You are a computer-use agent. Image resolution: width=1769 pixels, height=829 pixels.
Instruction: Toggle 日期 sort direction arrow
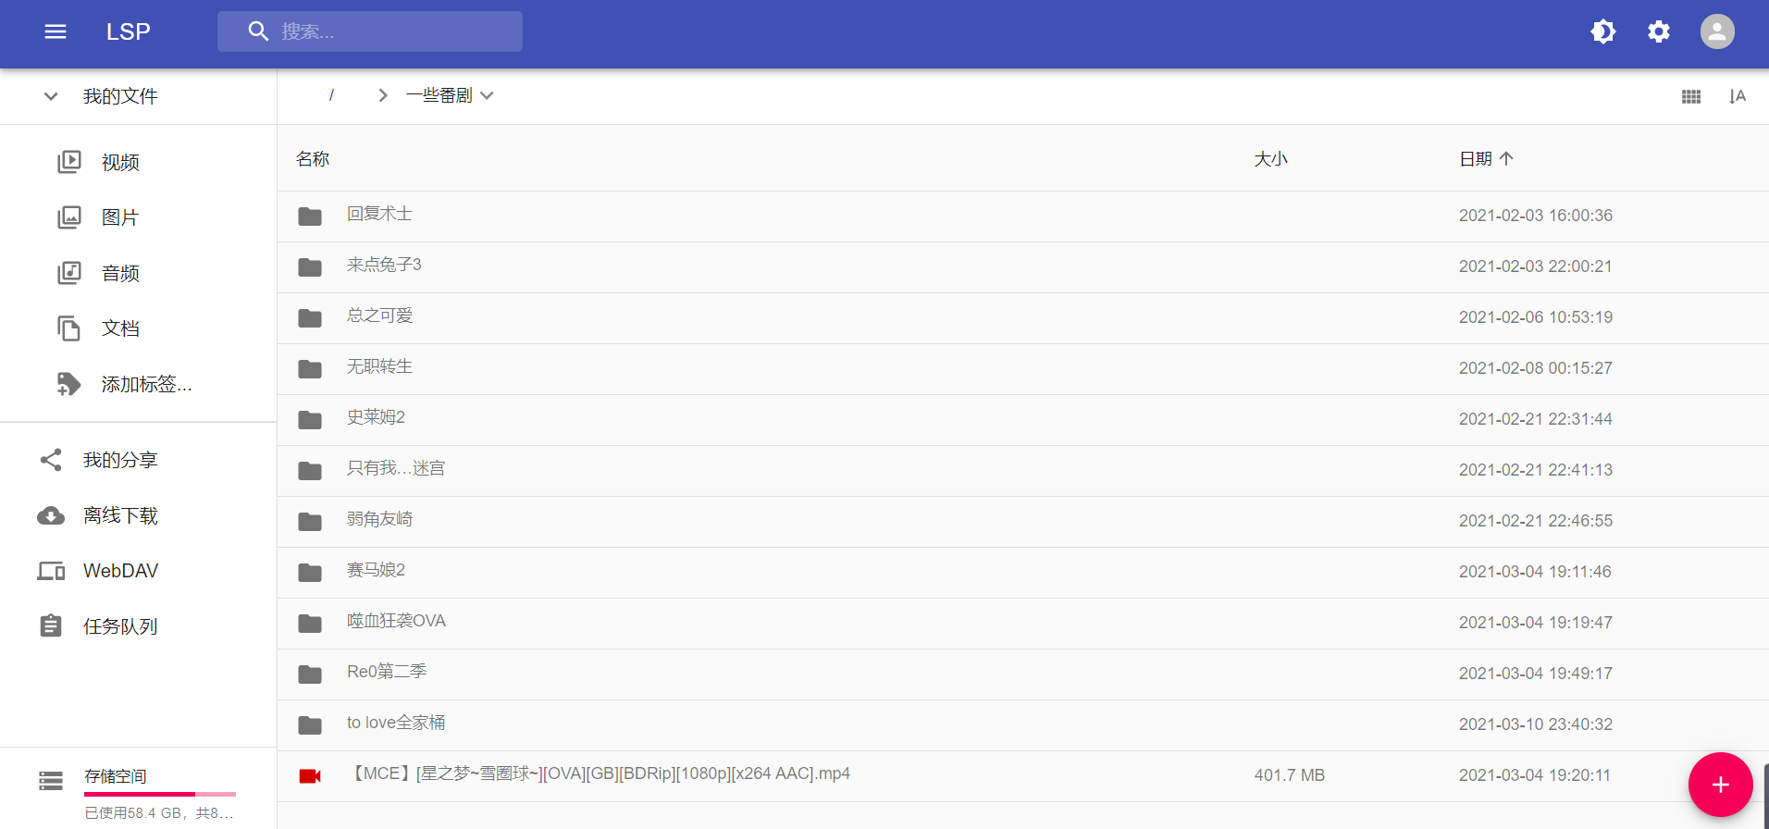point(1506,159)
